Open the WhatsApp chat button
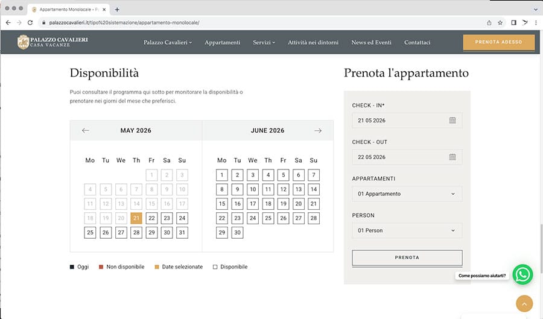 coord(522,275)
